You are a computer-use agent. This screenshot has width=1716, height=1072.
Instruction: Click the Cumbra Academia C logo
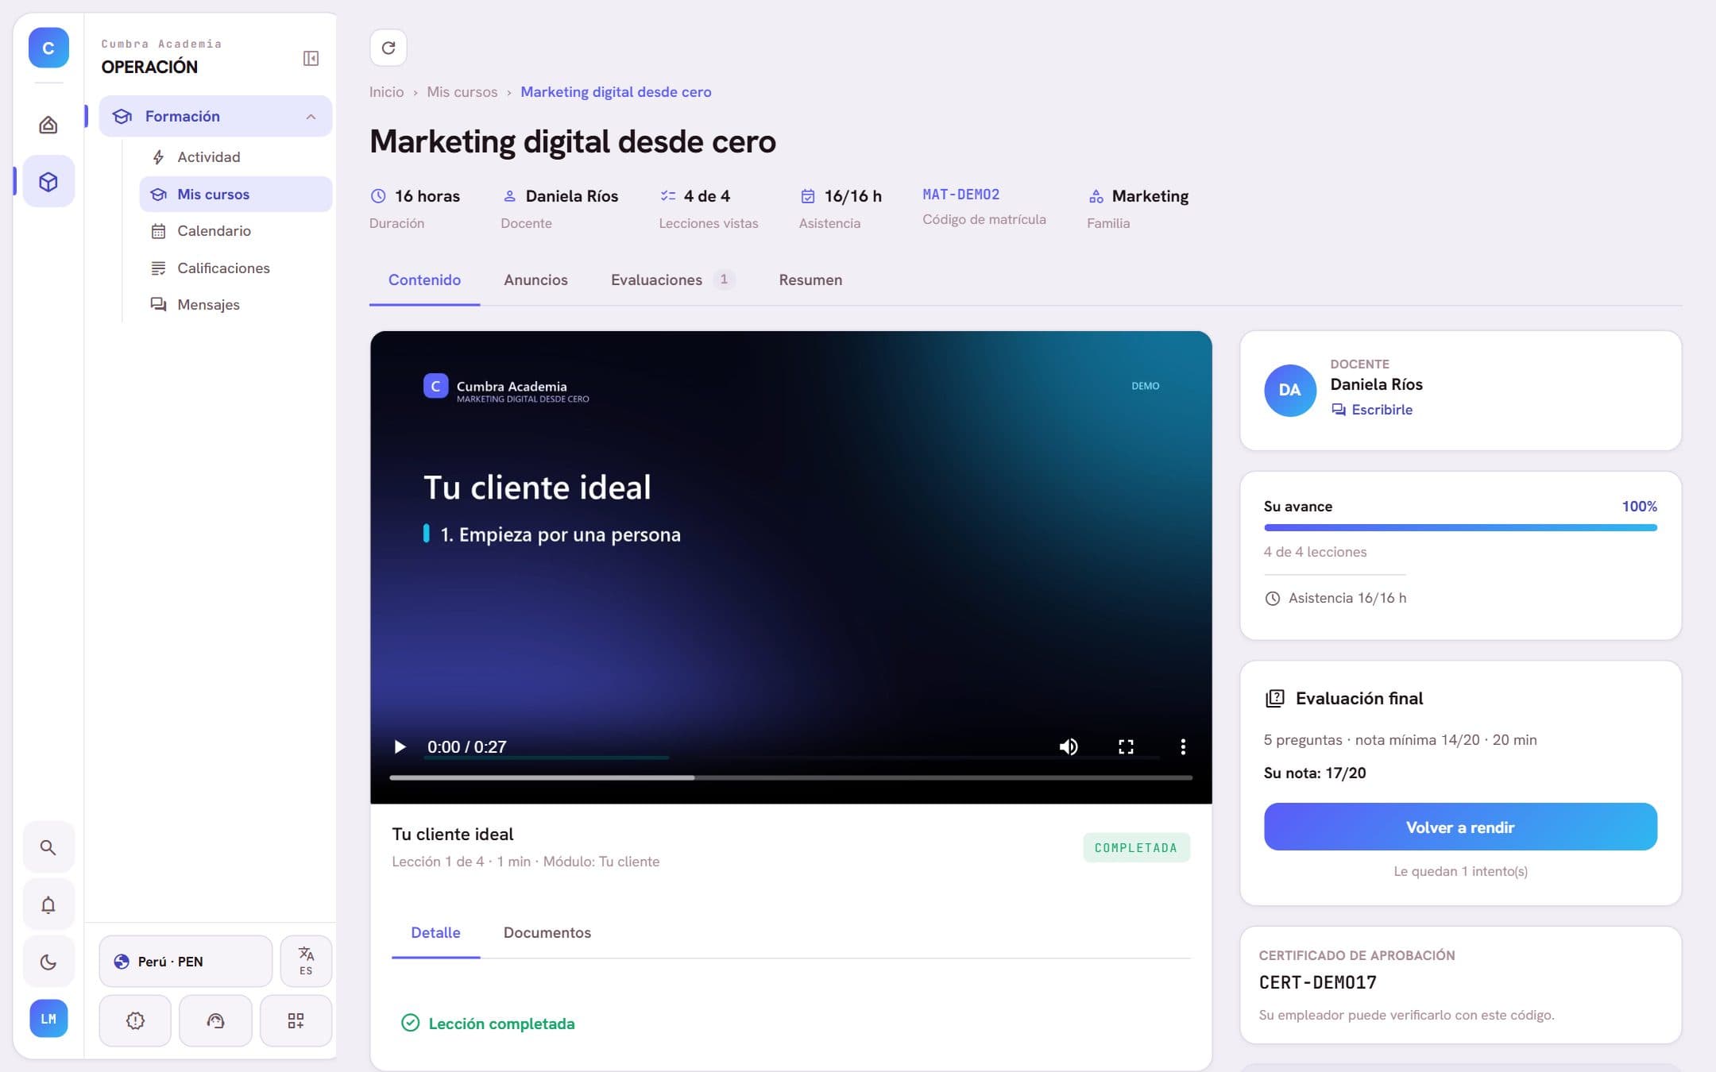click(48, 48)
